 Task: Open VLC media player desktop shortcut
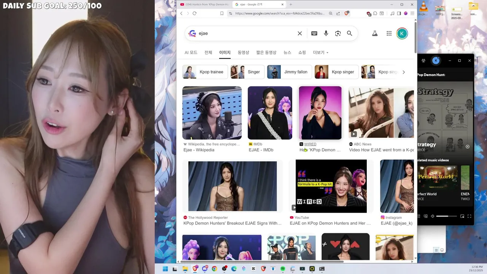coord(424,8)
